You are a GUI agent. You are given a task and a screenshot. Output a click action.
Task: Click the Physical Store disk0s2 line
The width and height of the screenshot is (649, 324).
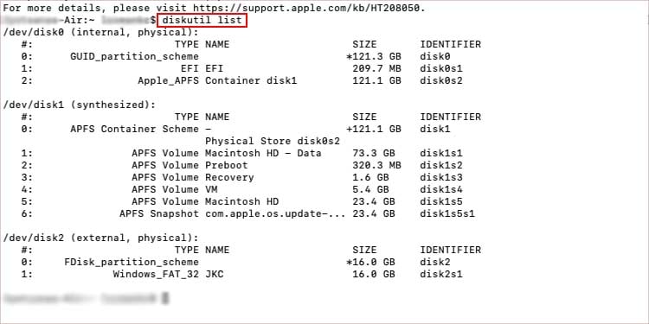[273, 142]
